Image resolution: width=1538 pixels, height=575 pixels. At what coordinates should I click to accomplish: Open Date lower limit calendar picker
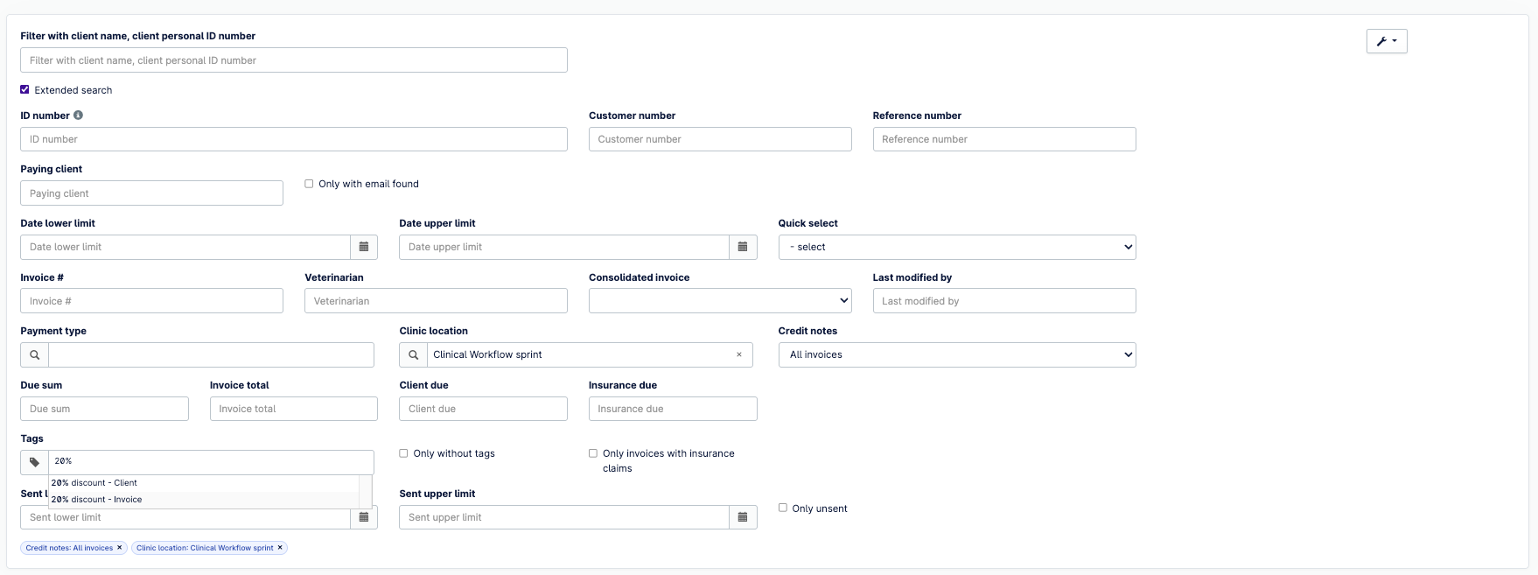[x=364, y=247]
